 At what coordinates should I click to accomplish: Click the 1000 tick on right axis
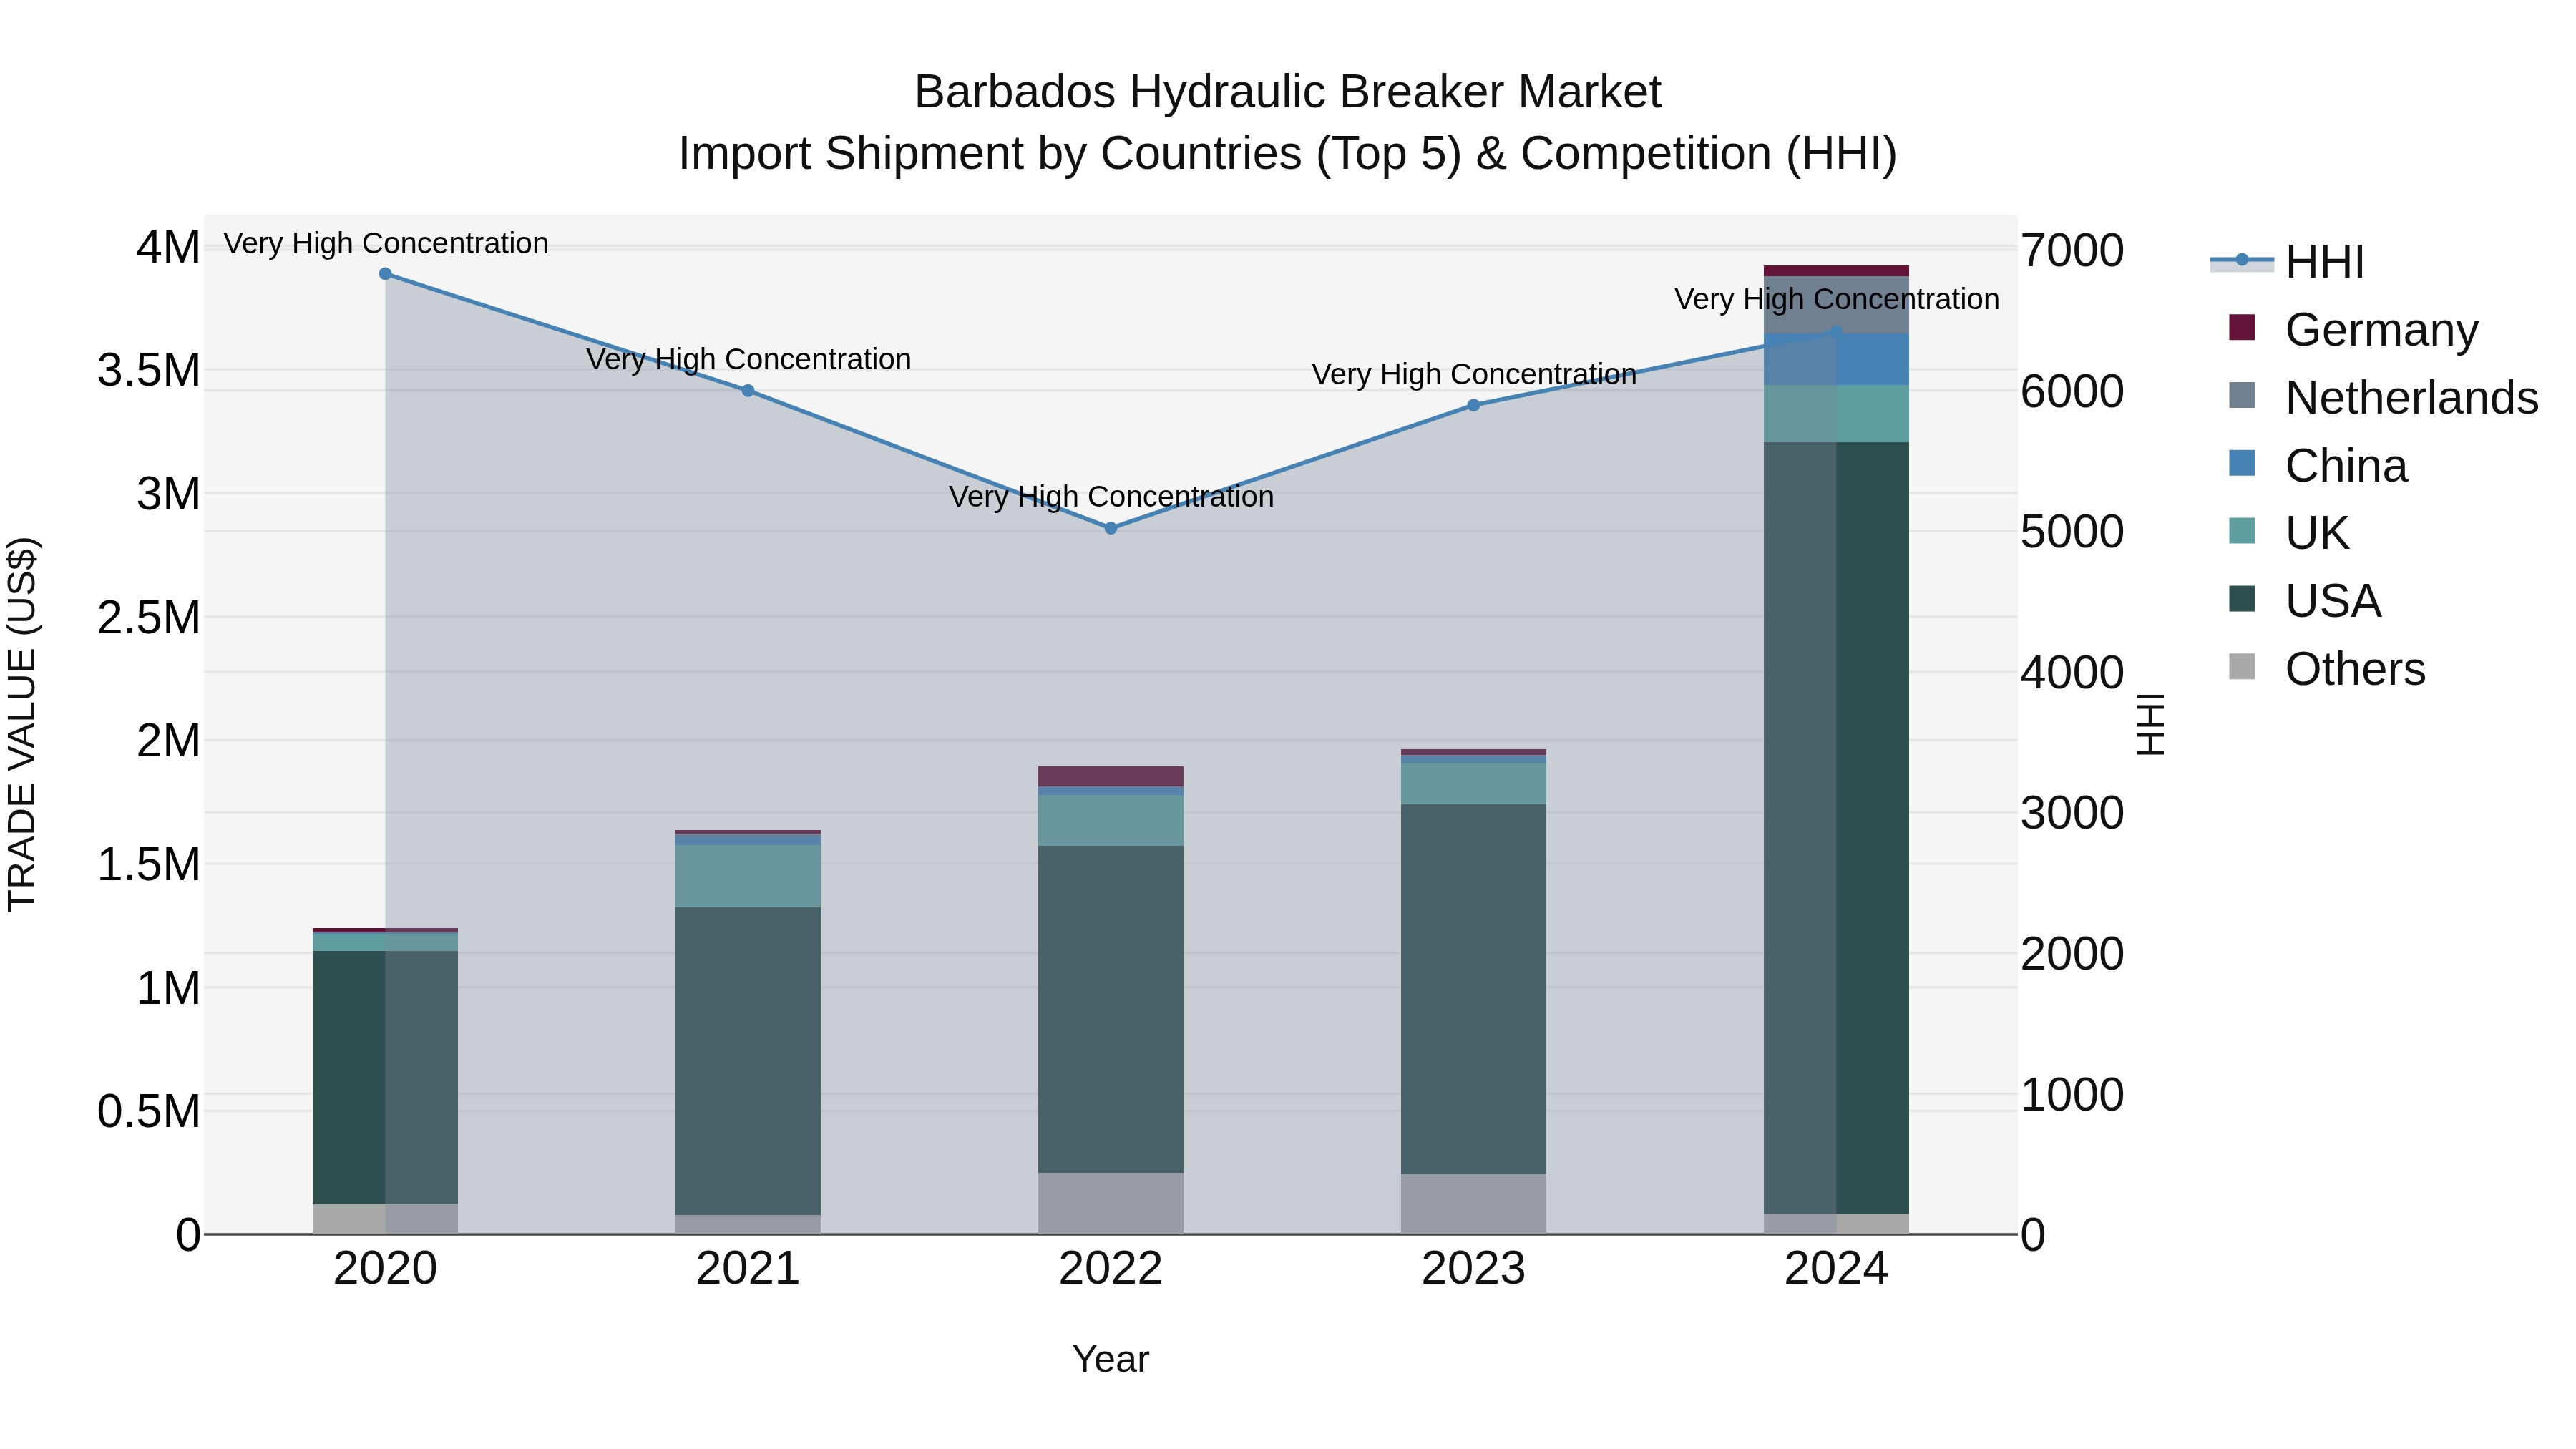point(2072,1095)
